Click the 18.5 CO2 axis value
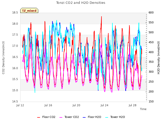This screenshot has width=162, height=122. click(15, 13)
